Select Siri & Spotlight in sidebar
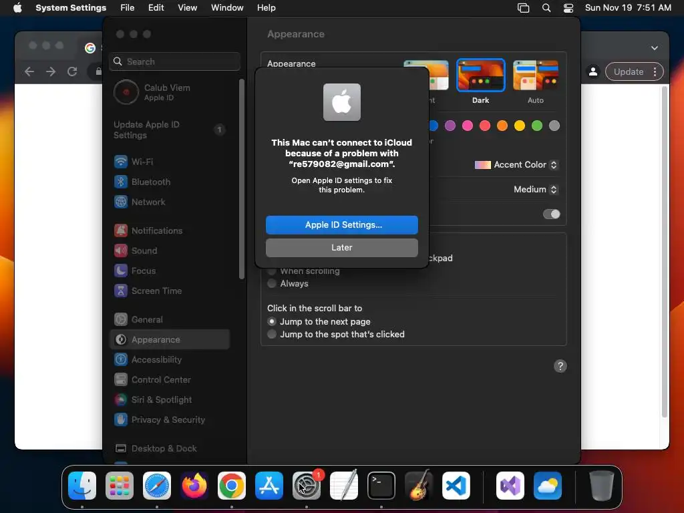The image size is (684, 513). 170,400
